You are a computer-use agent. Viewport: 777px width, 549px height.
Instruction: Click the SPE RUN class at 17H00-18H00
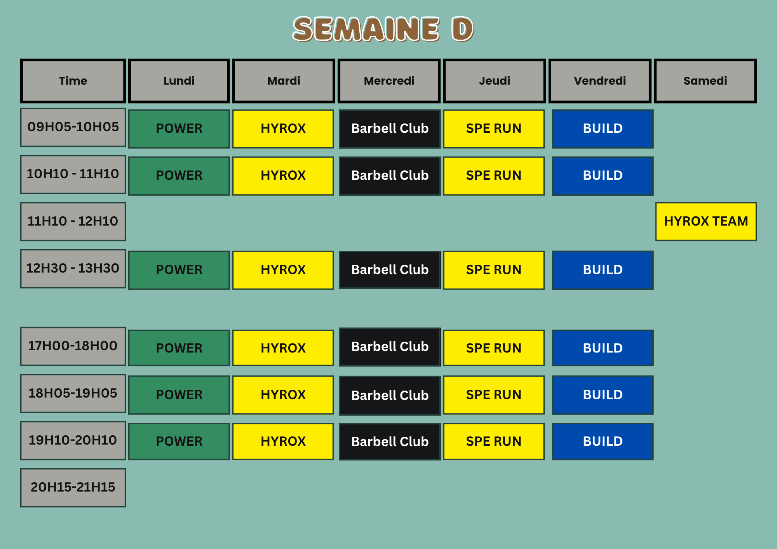click(494, 347)
